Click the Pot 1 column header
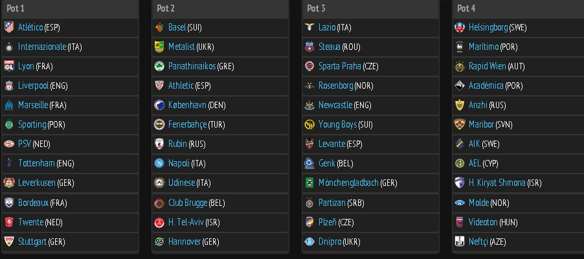 (x=16, y=8)
